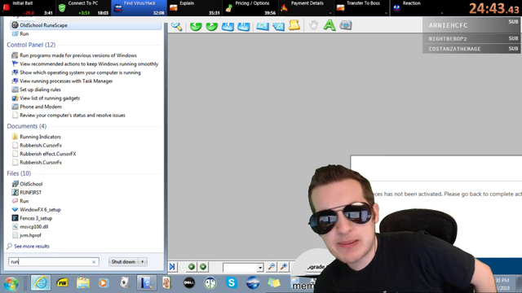Select the Explain split tab
The image size is (522, 293).
[195, 8]
